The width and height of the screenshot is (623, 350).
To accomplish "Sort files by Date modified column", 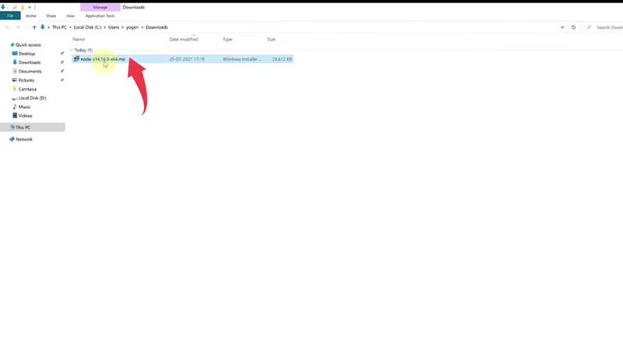I will pos(184,39).
